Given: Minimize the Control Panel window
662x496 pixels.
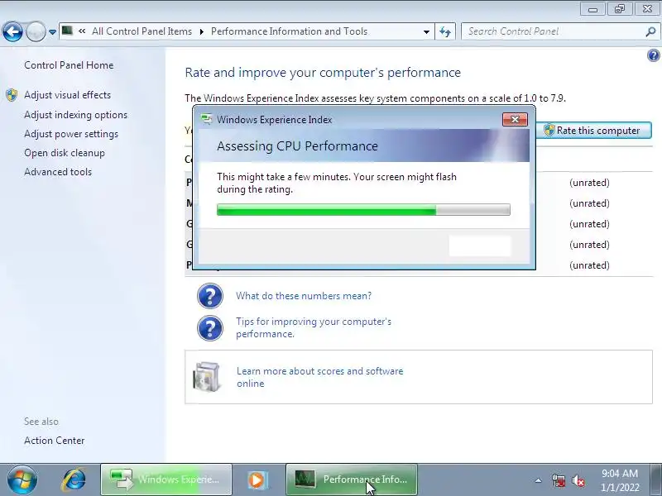Looking at the screenshot, I should click(x=592, y=9).
